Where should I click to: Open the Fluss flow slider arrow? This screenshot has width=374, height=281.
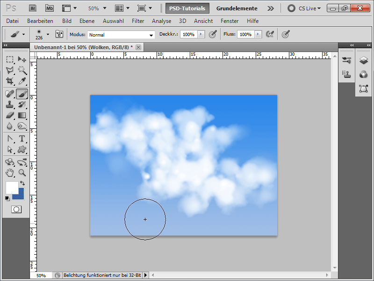258,34
